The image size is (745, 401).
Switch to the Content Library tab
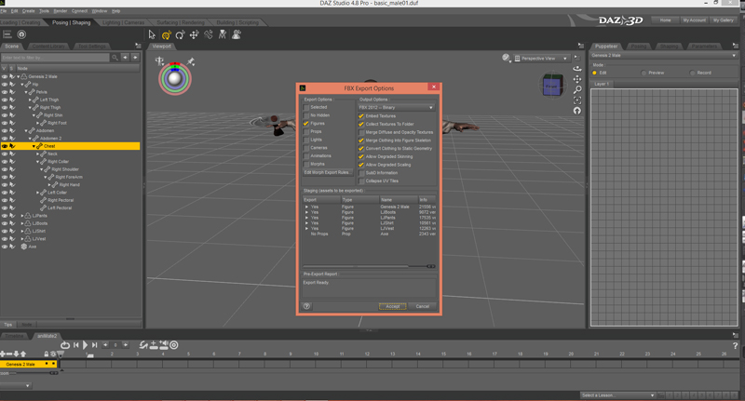[48, 46]
